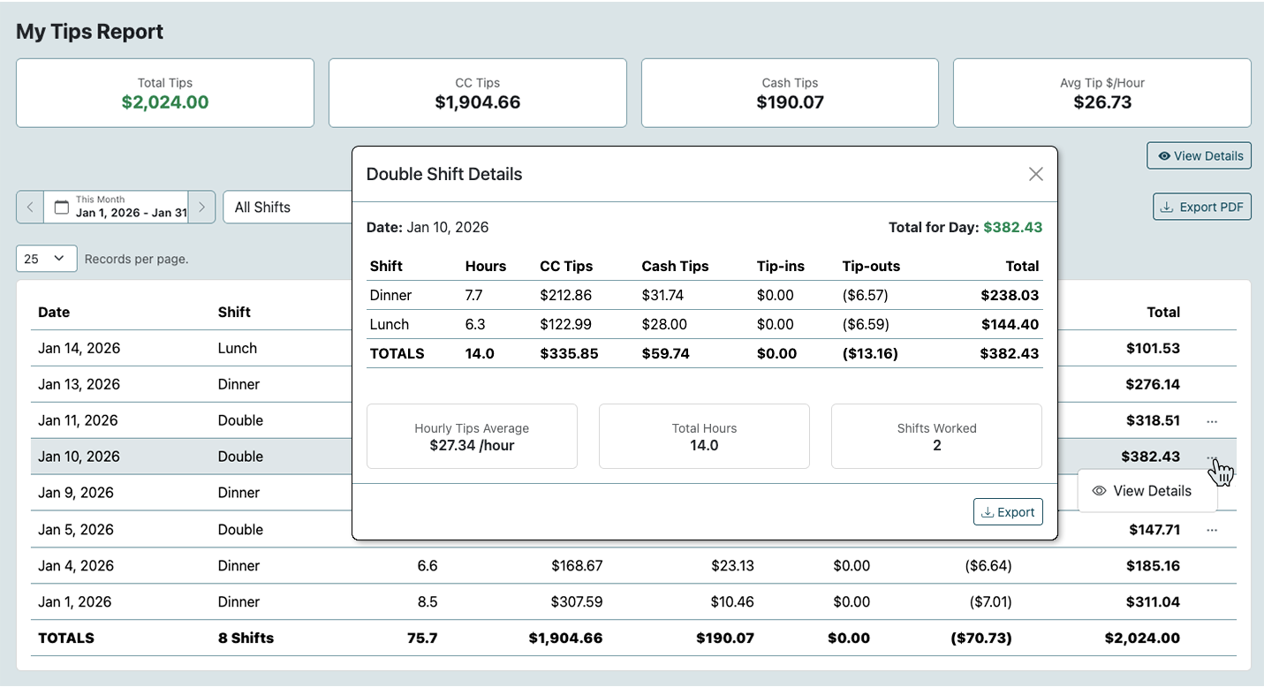Click the Total Tips summary card
The image size is (1264, 687).
[165, 93]
